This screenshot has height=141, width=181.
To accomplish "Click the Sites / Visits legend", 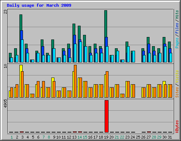I will click(x=177, y=84).
